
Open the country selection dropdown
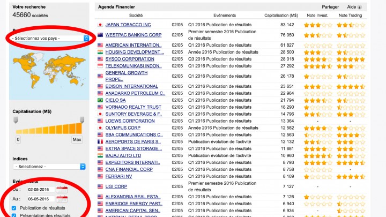click(50, 38)
